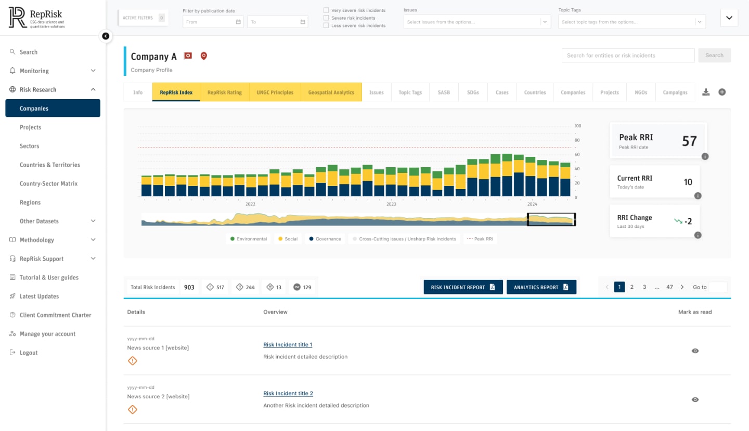
Task: Click the calendar icon in From date field
Action: [238, 22]
